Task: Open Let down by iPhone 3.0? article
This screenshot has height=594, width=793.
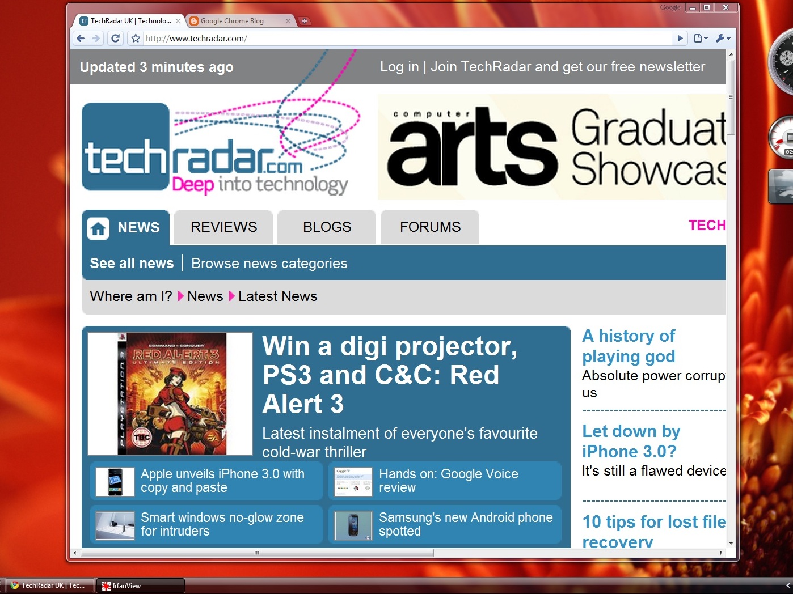Action: tap(631, 442)
